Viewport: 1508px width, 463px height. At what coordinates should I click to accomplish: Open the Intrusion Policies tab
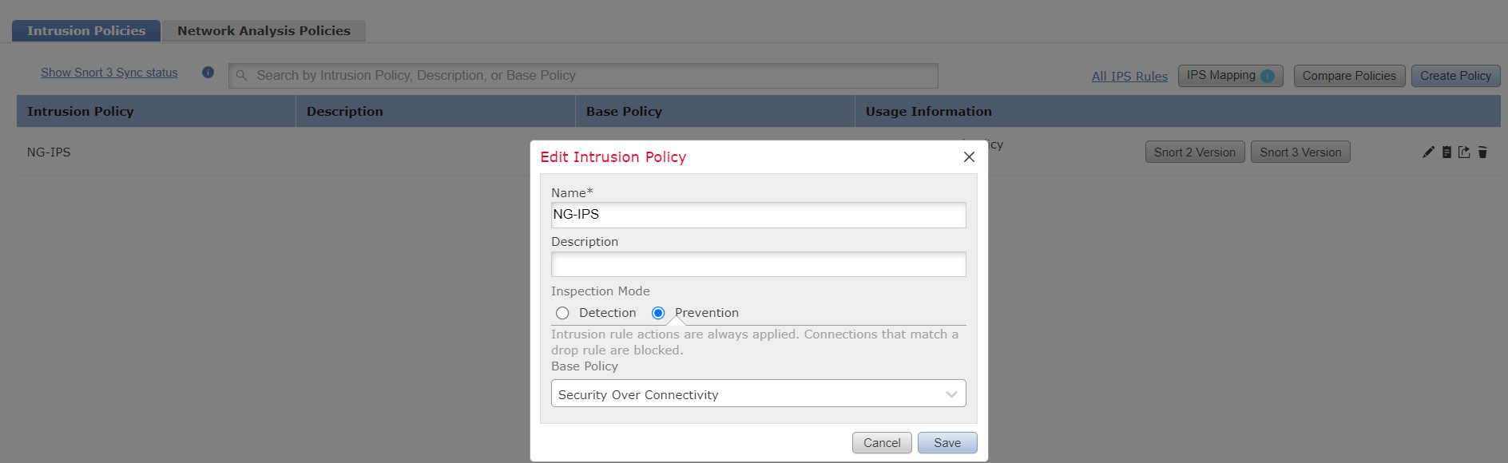click(x=86, y=31)
